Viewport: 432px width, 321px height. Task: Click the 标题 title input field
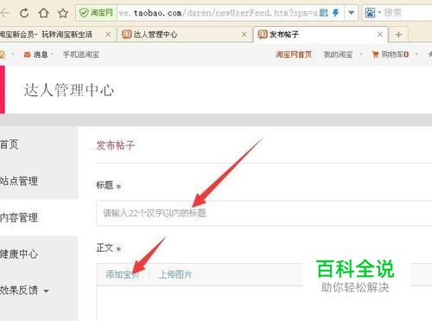264,213
